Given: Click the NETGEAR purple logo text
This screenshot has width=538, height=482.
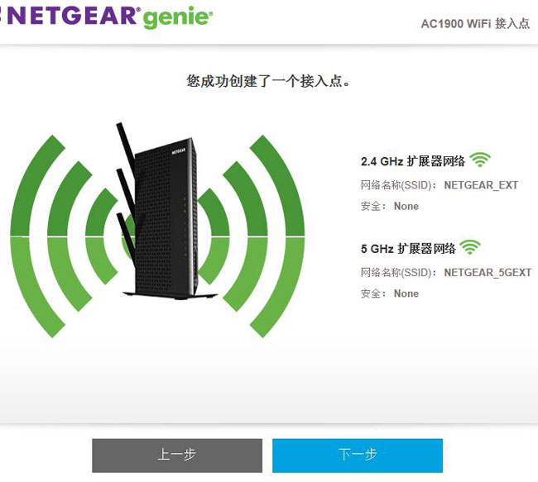Looking at the screenshot, I should click(x=69, y=16).
